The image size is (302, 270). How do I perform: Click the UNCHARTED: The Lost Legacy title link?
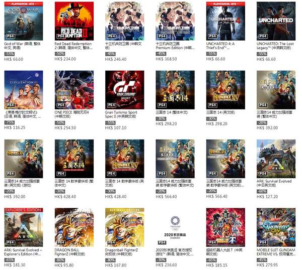(x=275, y=46)
